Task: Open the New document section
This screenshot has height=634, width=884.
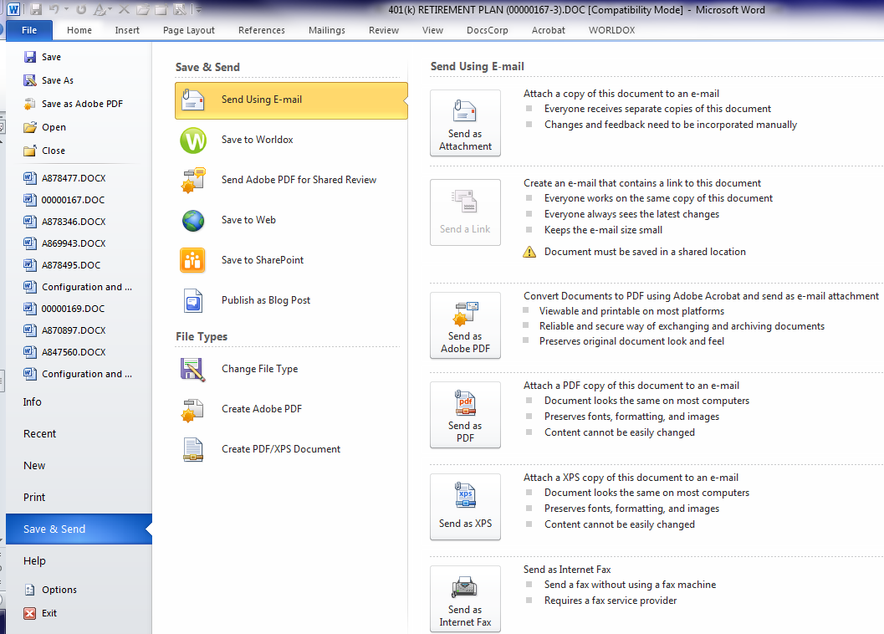Action: coord(34,465)
